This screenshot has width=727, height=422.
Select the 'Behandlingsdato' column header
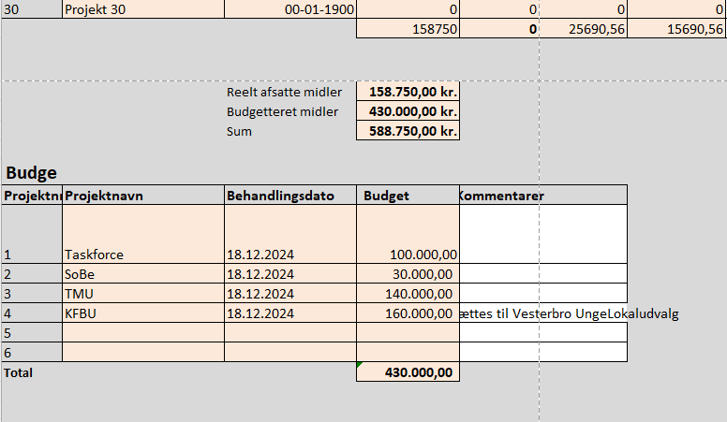tap(290, 195)
